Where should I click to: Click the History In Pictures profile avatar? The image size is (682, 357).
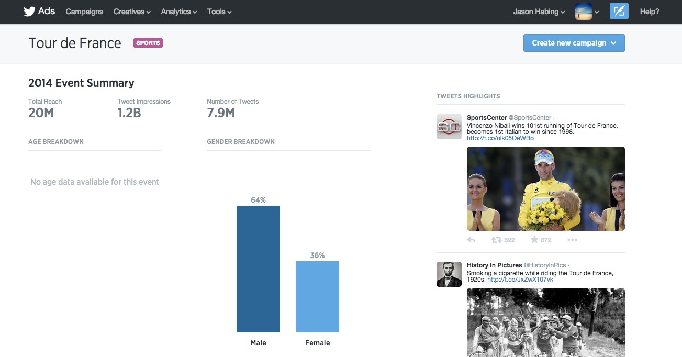point(449,274)
